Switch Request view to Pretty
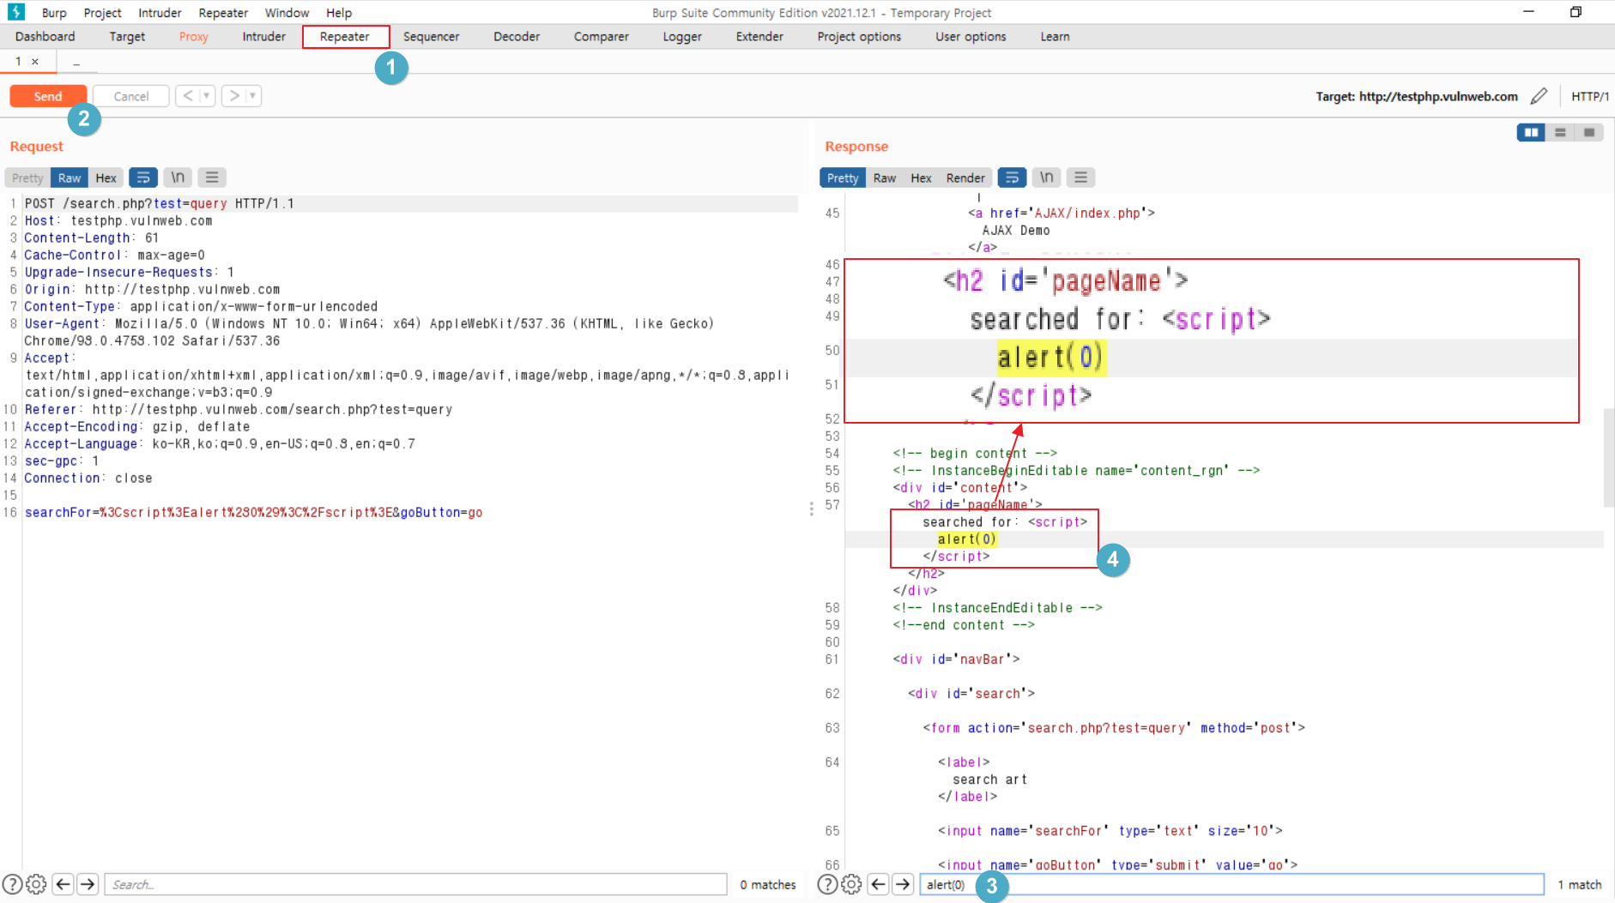 click(27, 178)
